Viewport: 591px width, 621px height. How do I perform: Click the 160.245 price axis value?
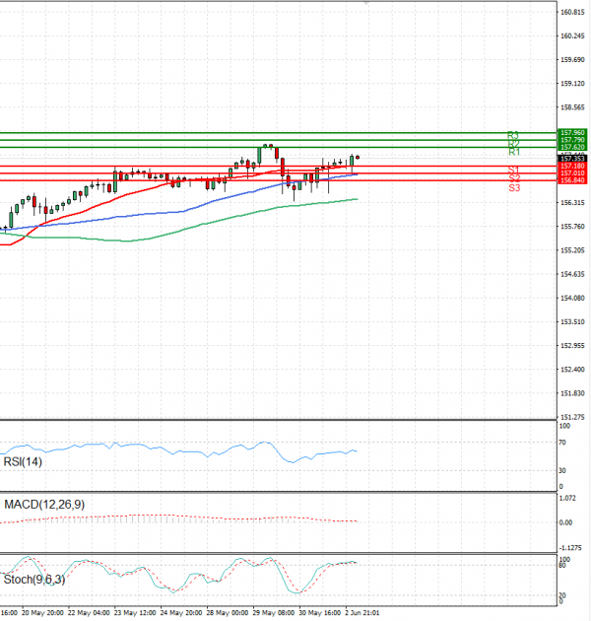pyautogui.click(x=572, y=36)
